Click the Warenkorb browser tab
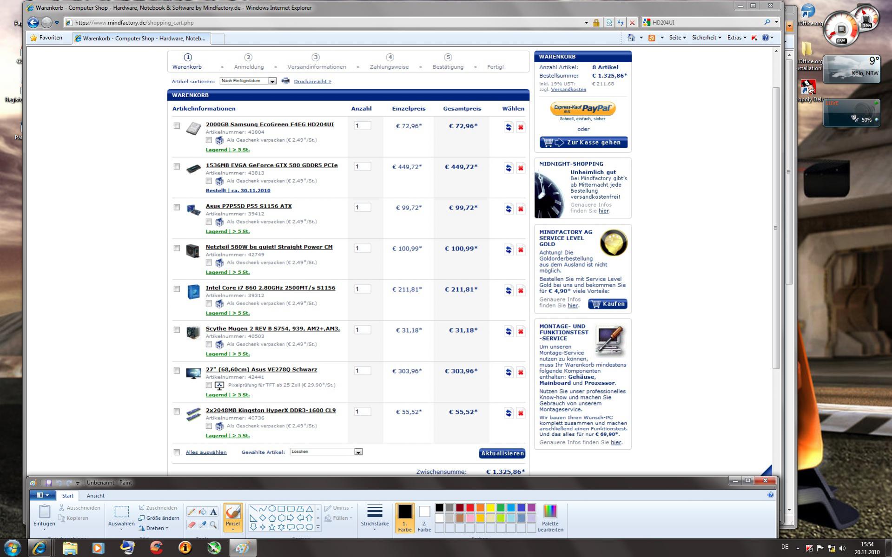This screenshot has width=892, height=557. point(141,38)
